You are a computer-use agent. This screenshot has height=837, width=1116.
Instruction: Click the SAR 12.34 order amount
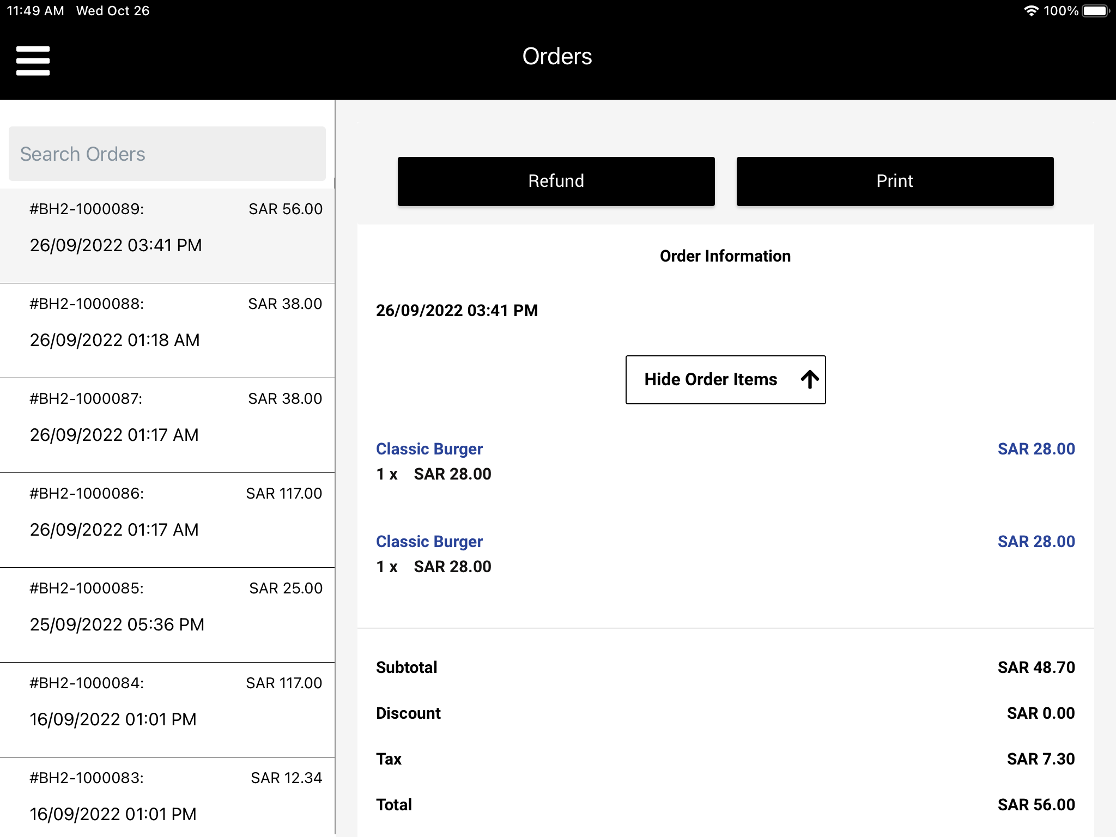286,778
